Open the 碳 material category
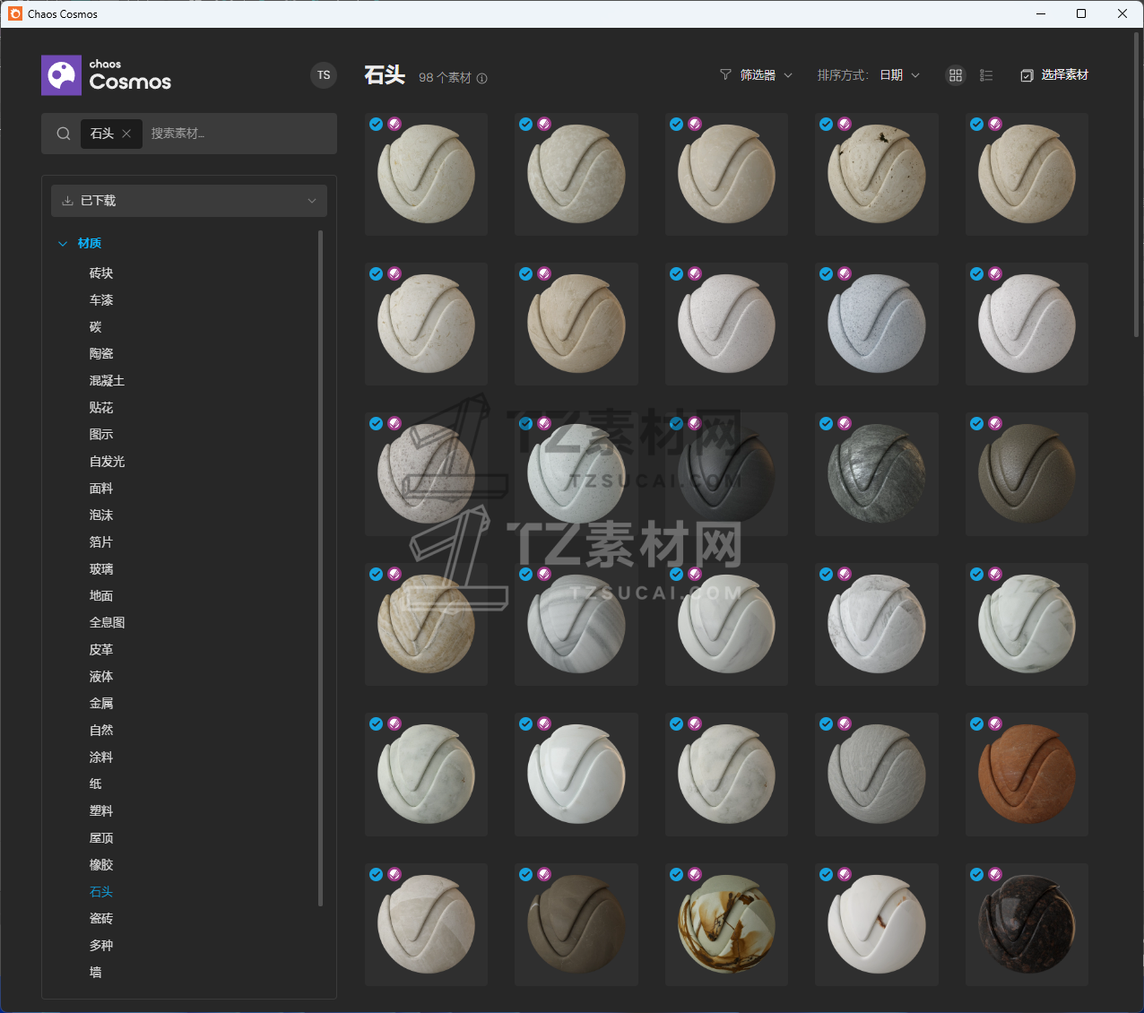This screenshot has width=1144, height=1013. tap(96, 327)
